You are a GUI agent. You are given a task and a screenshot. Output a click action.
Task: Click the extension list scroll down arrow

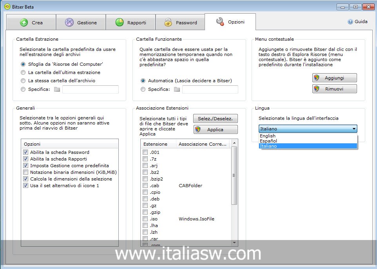click(234, 243)
